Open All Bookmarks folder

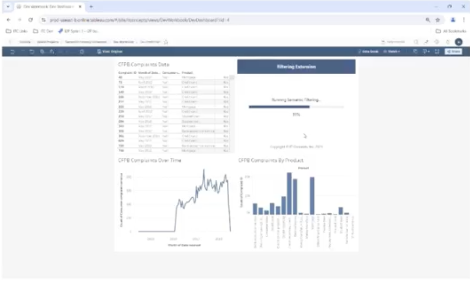450,31
